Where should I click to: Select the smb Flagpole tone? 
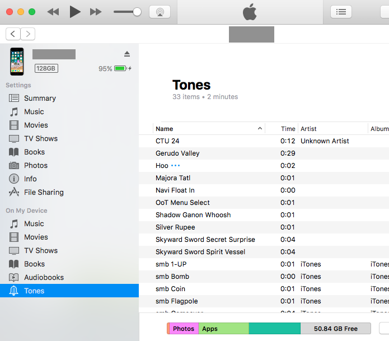point(264,301)
